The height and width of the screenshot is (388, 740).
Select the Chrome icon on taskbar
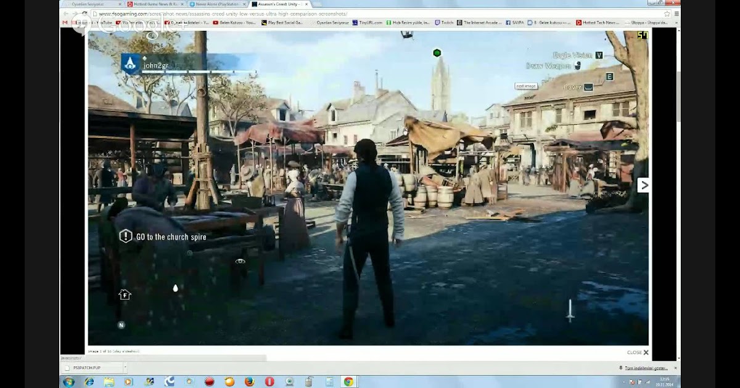pyautogui.click(x=348, y=381)
